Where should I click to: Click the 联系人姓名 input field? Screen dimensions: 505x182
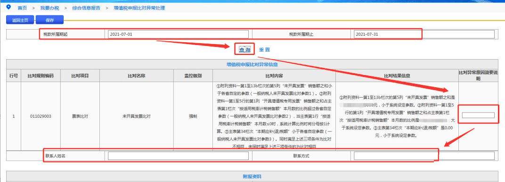178,156
